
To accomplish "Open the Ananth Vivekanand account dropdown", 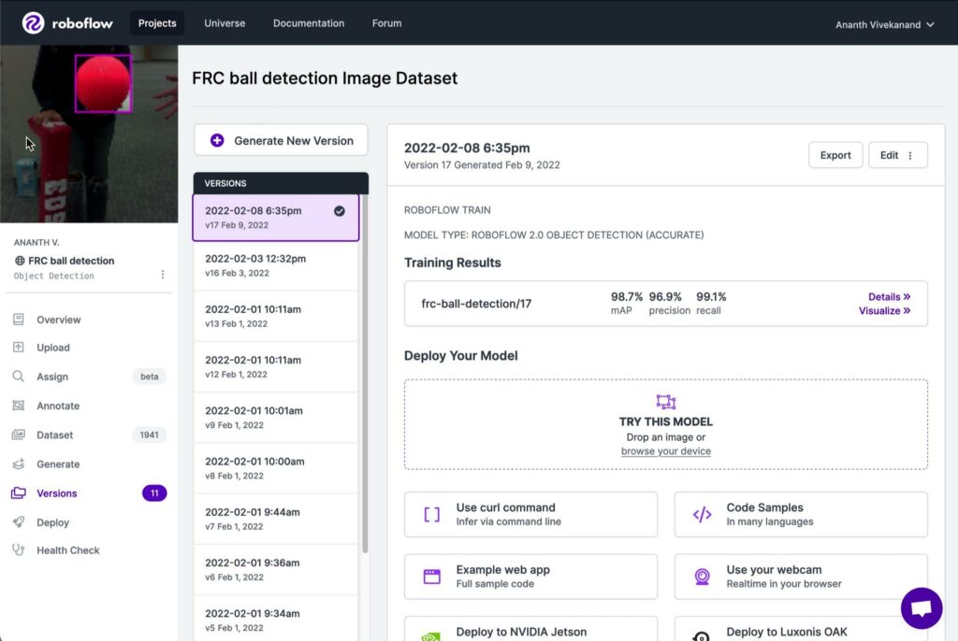I will [884, 24].
